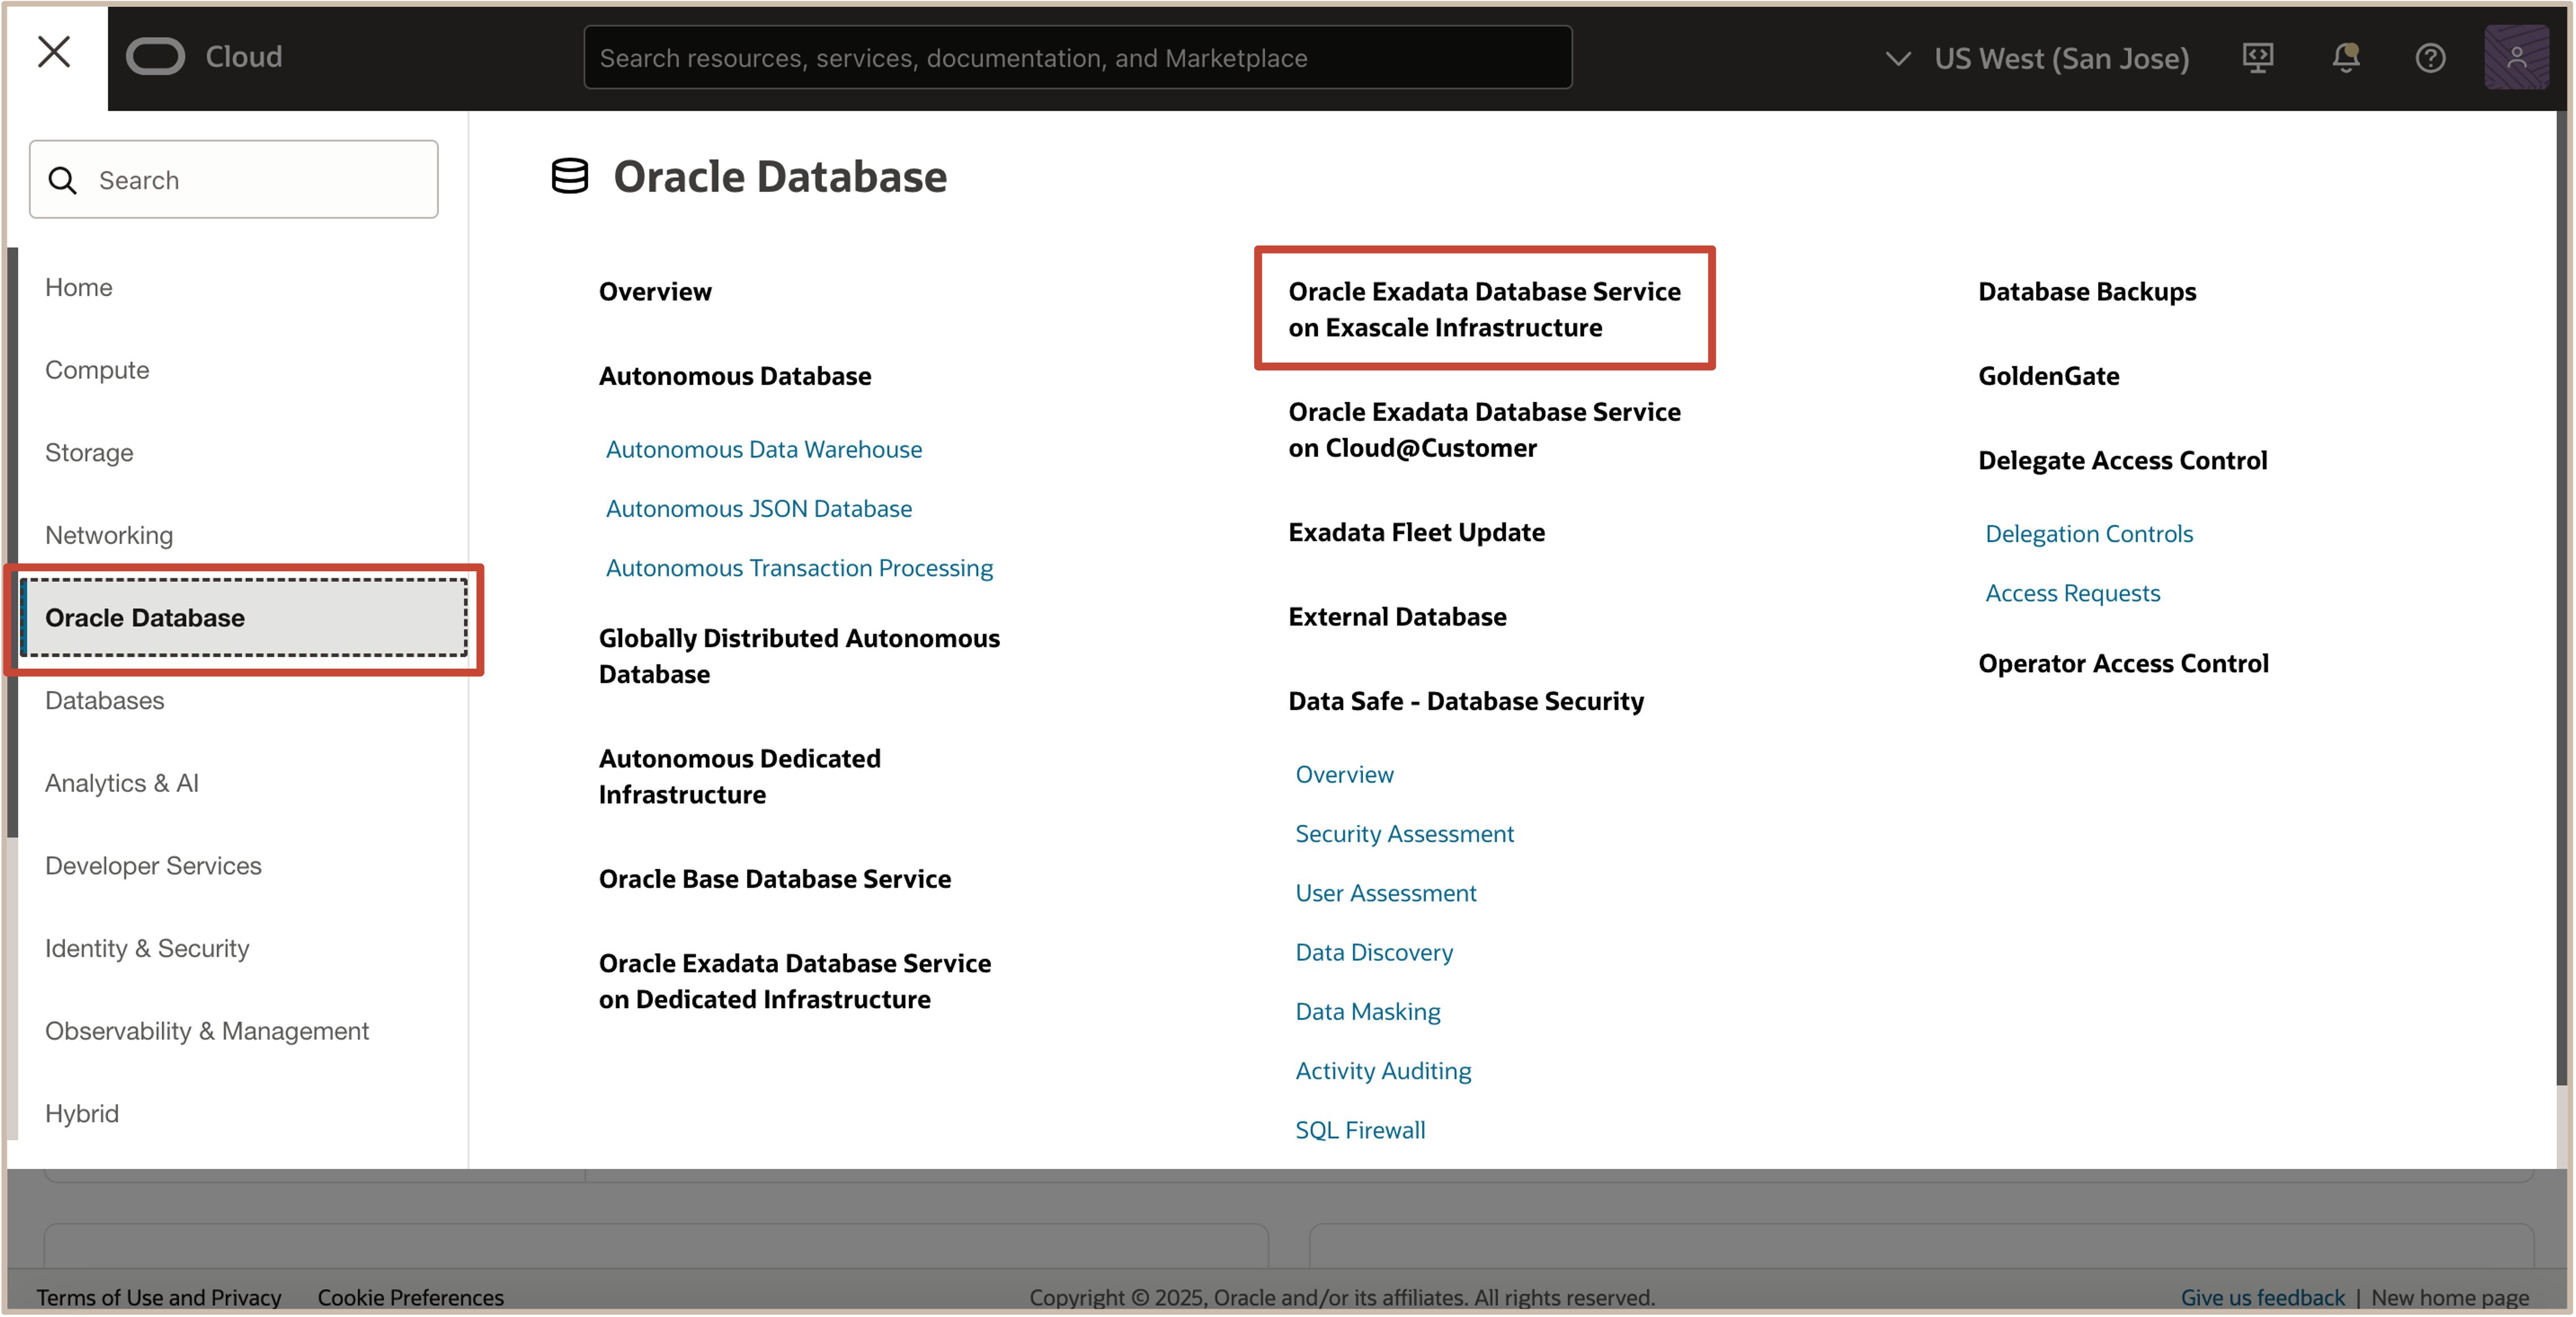This screenshot has height=1317, width=2576.
Task: Open Delegation Controls link
Action: click(2088, 533)
